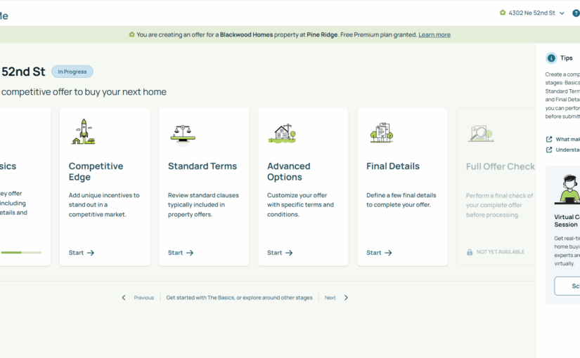Viewport: 580px width, 358px height.
Task: Click the Basics card progress bar
Action: [21, 252]
